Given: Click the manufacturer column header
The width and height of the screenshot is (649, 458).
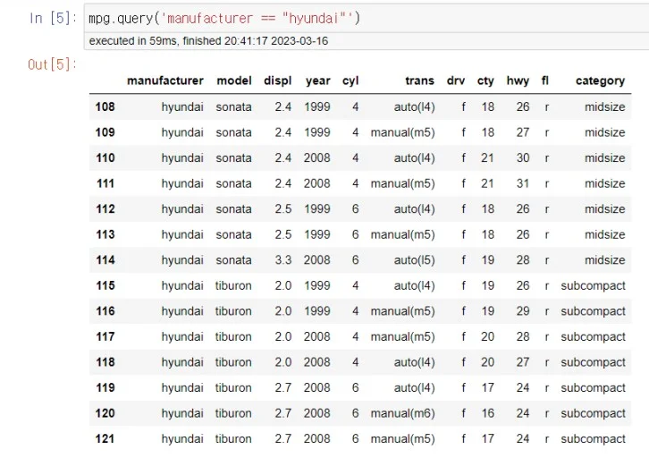Looking at the screenshot, I should pos(165,81).
